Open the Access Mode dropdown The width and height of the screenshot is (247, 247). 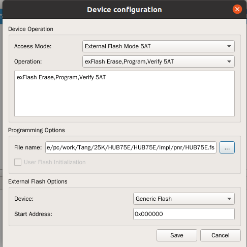(x=159, y=46)
